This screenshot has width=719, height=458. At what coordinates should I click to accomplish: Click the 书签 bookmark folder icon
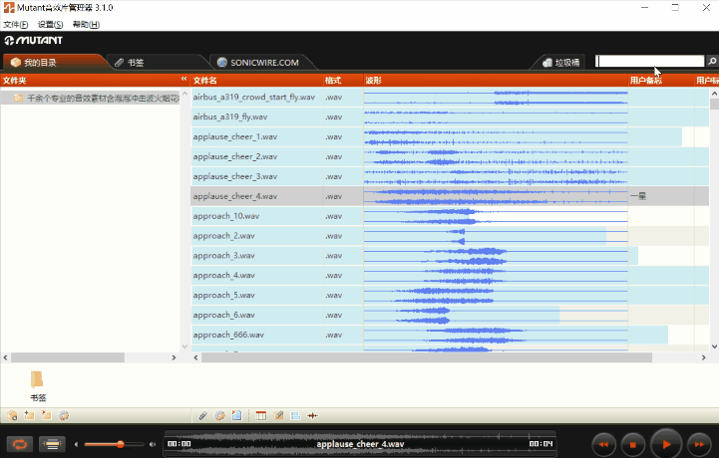[x=37, y=379]
